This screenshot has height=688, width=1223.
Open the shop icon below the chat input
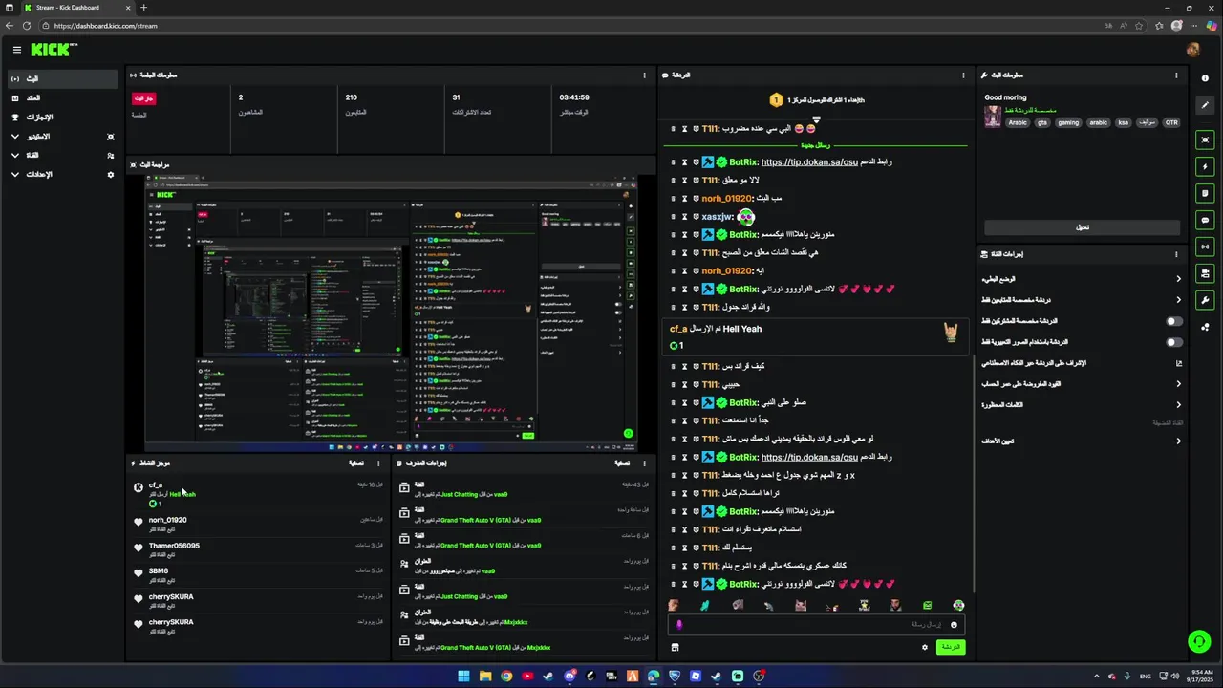pyautogui.click(x=675, y=647)
